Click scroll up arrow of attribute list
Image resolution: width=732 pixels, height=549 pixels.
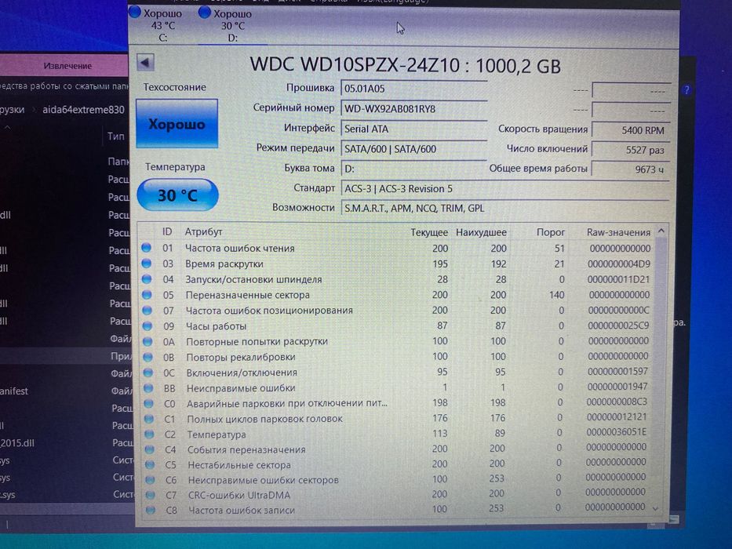[661, 231]
